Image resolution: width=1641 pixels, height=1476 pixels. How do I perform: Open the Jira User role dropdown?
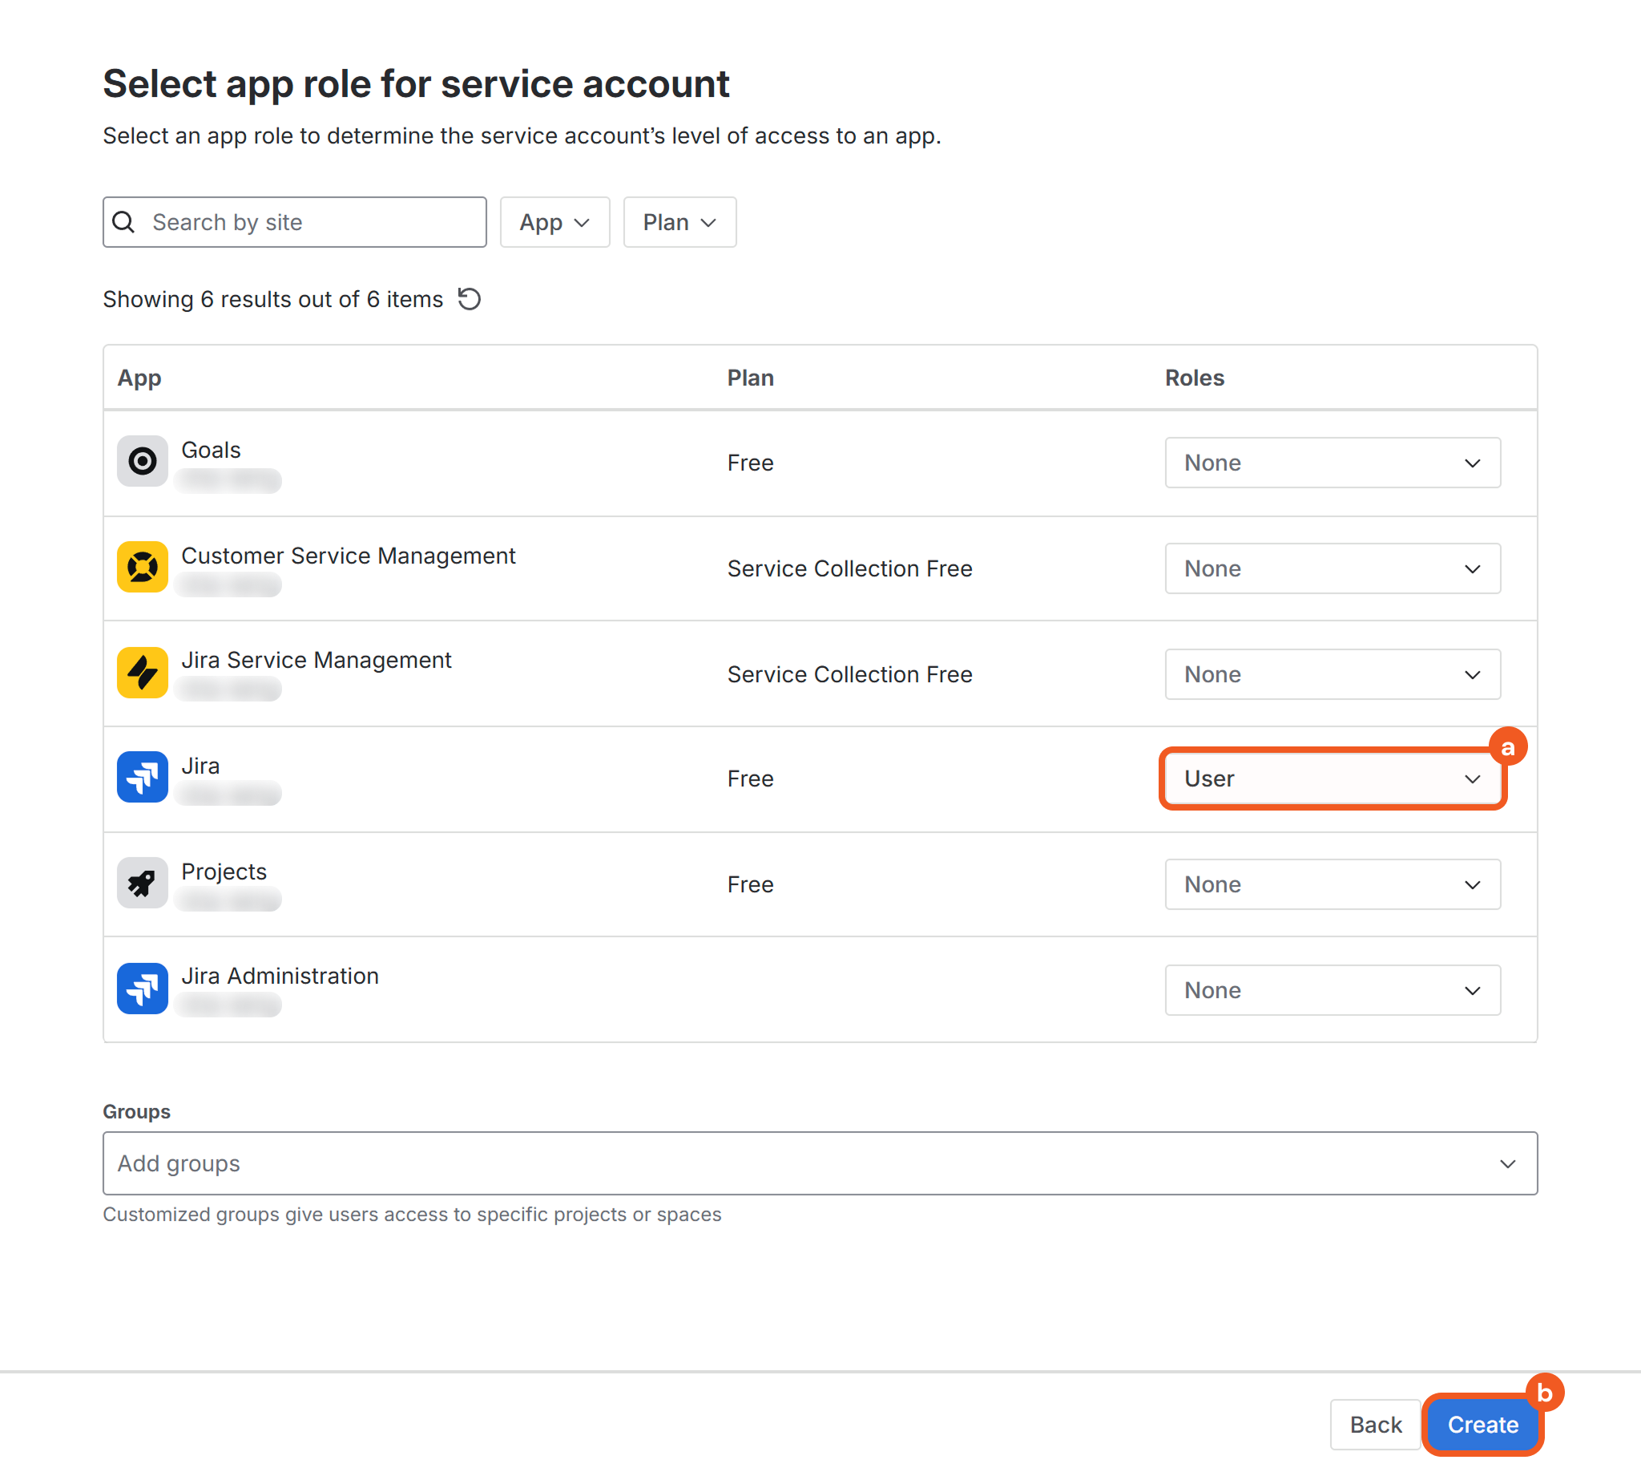pyautogui.click(x=1332, y=778)
